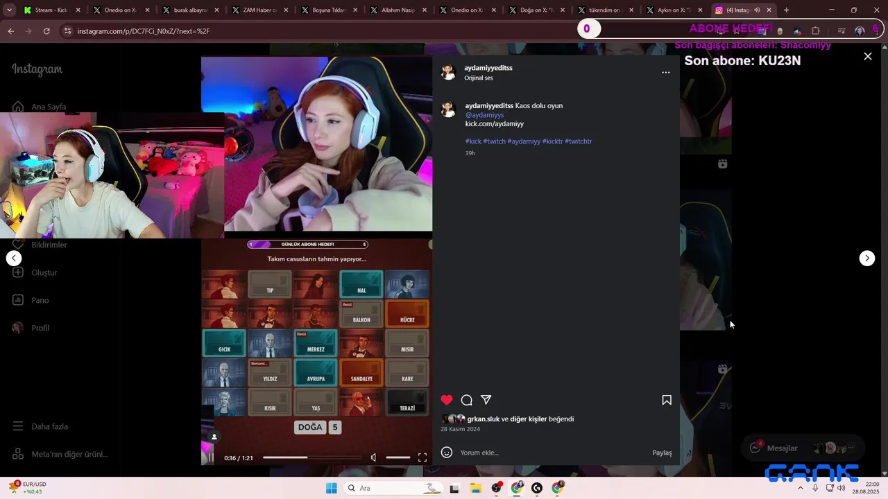
Task: Open grkan.sluk liker profile
Action: click(x=484, y=419)
